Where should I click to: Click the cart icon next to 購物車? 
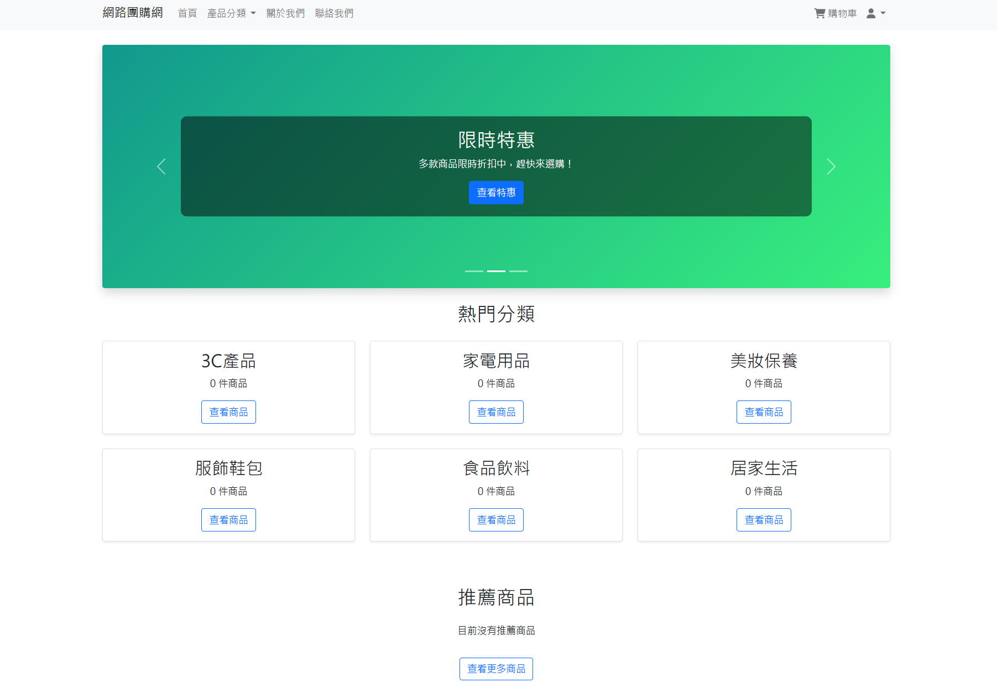click(819, 12)
